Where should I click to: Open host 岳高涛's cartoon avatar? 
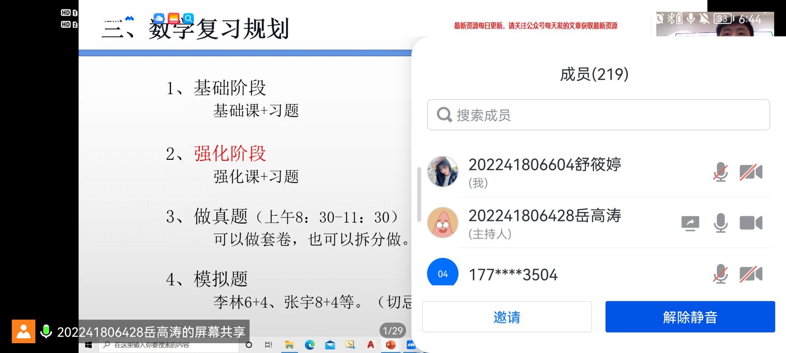(x=443, y=223)
